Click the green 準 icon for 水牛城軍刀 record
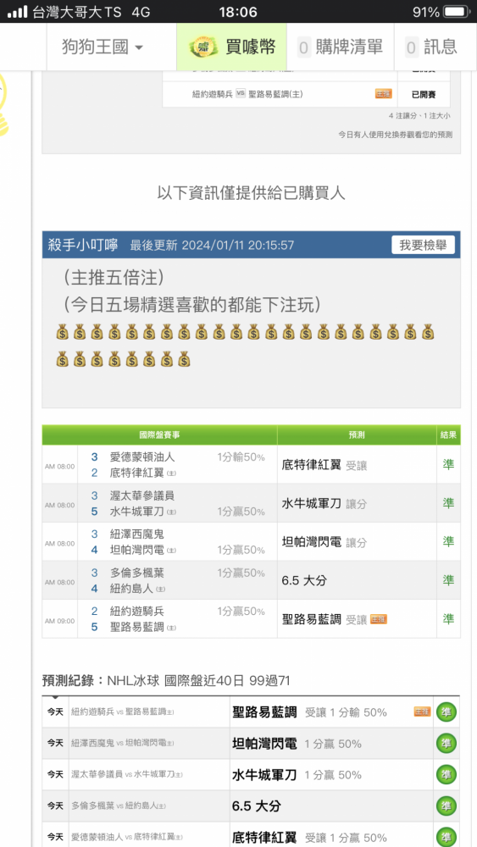Image resolution: width=477 pixels, height=847 pixels. pos(446,775)
